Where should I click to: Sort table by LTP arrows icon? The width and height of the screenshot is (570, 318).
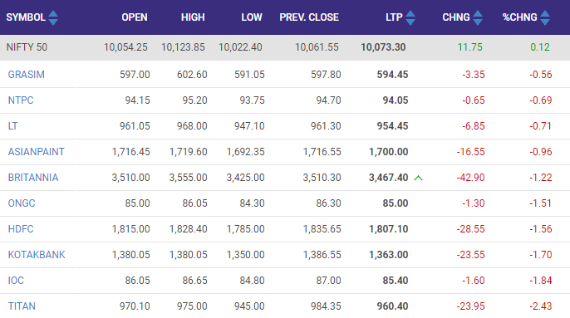click(410, 17)
